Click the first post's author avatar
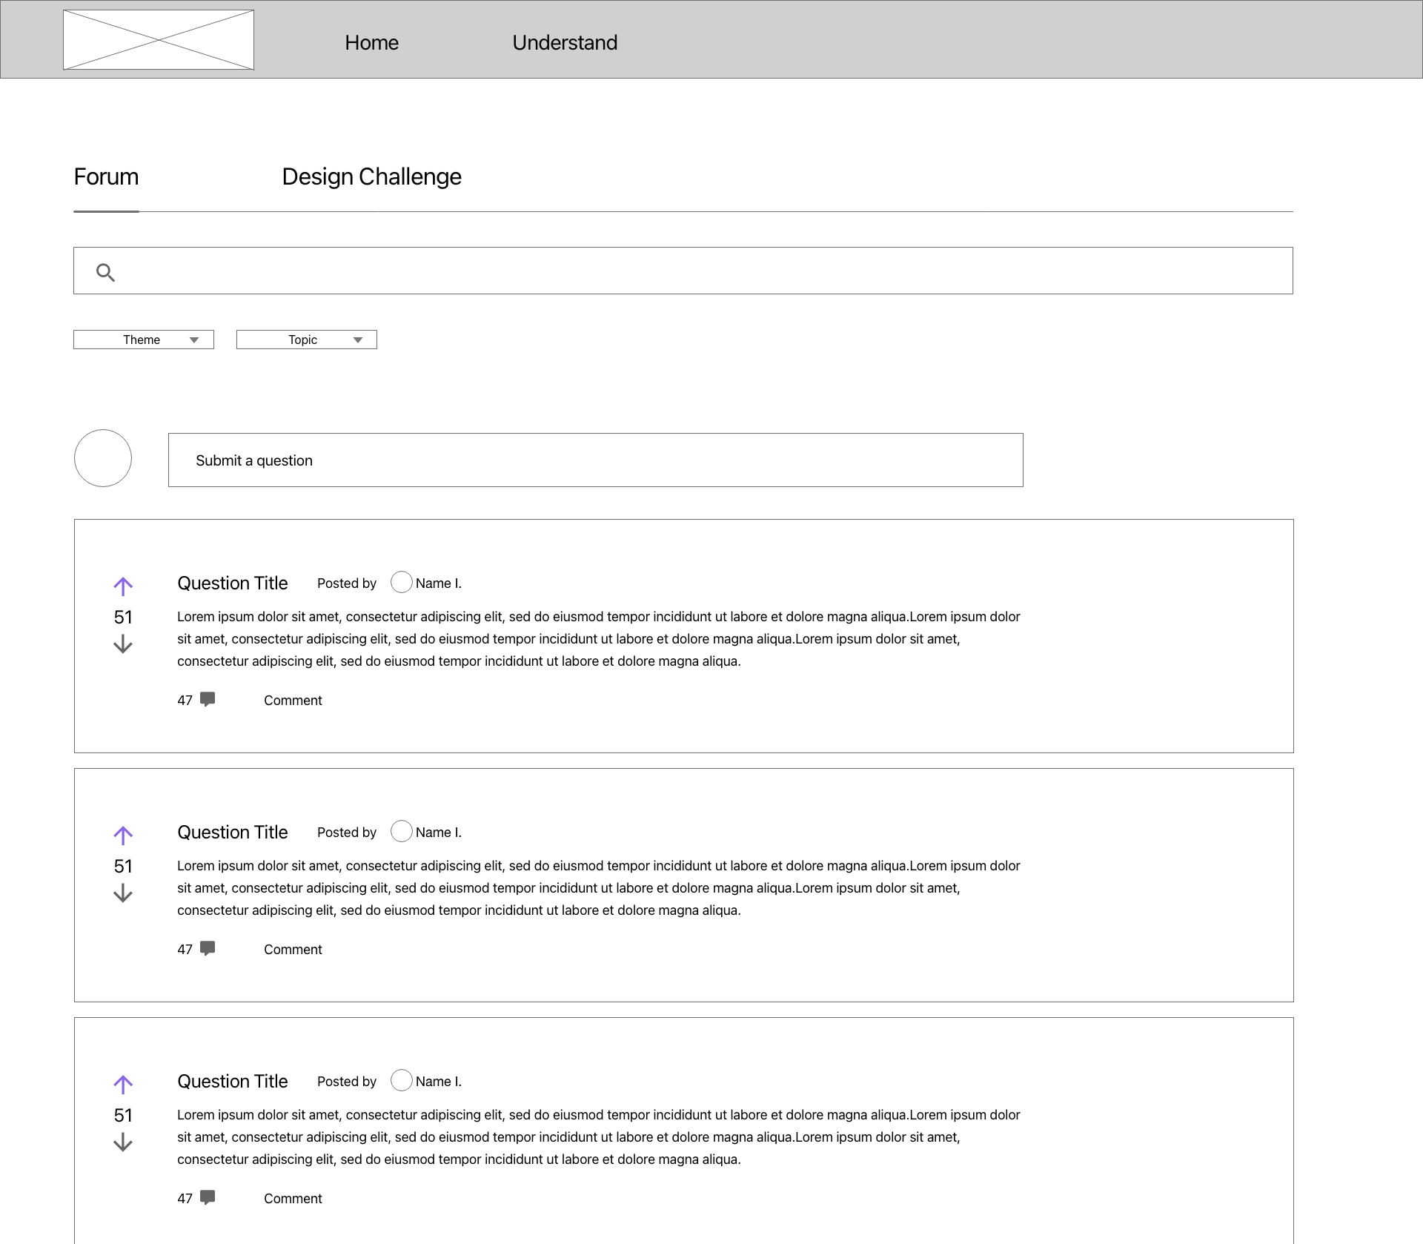1423x1244 pixels. pos(401,582)
